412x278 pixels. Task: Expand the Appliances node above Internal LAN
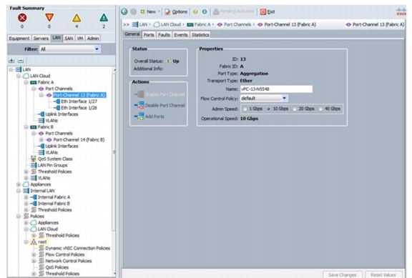tap(19, 184)
